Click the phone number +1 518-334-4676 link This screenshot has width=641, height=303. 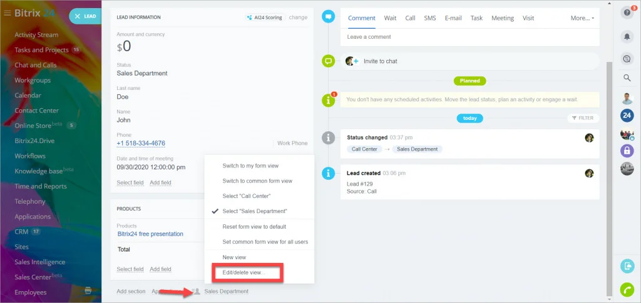pyautogui.click(x=141, y=144)
